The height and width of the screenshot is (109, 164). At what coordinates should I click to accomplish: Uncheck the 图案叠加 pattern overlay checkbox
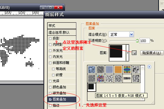coord(50,99)
